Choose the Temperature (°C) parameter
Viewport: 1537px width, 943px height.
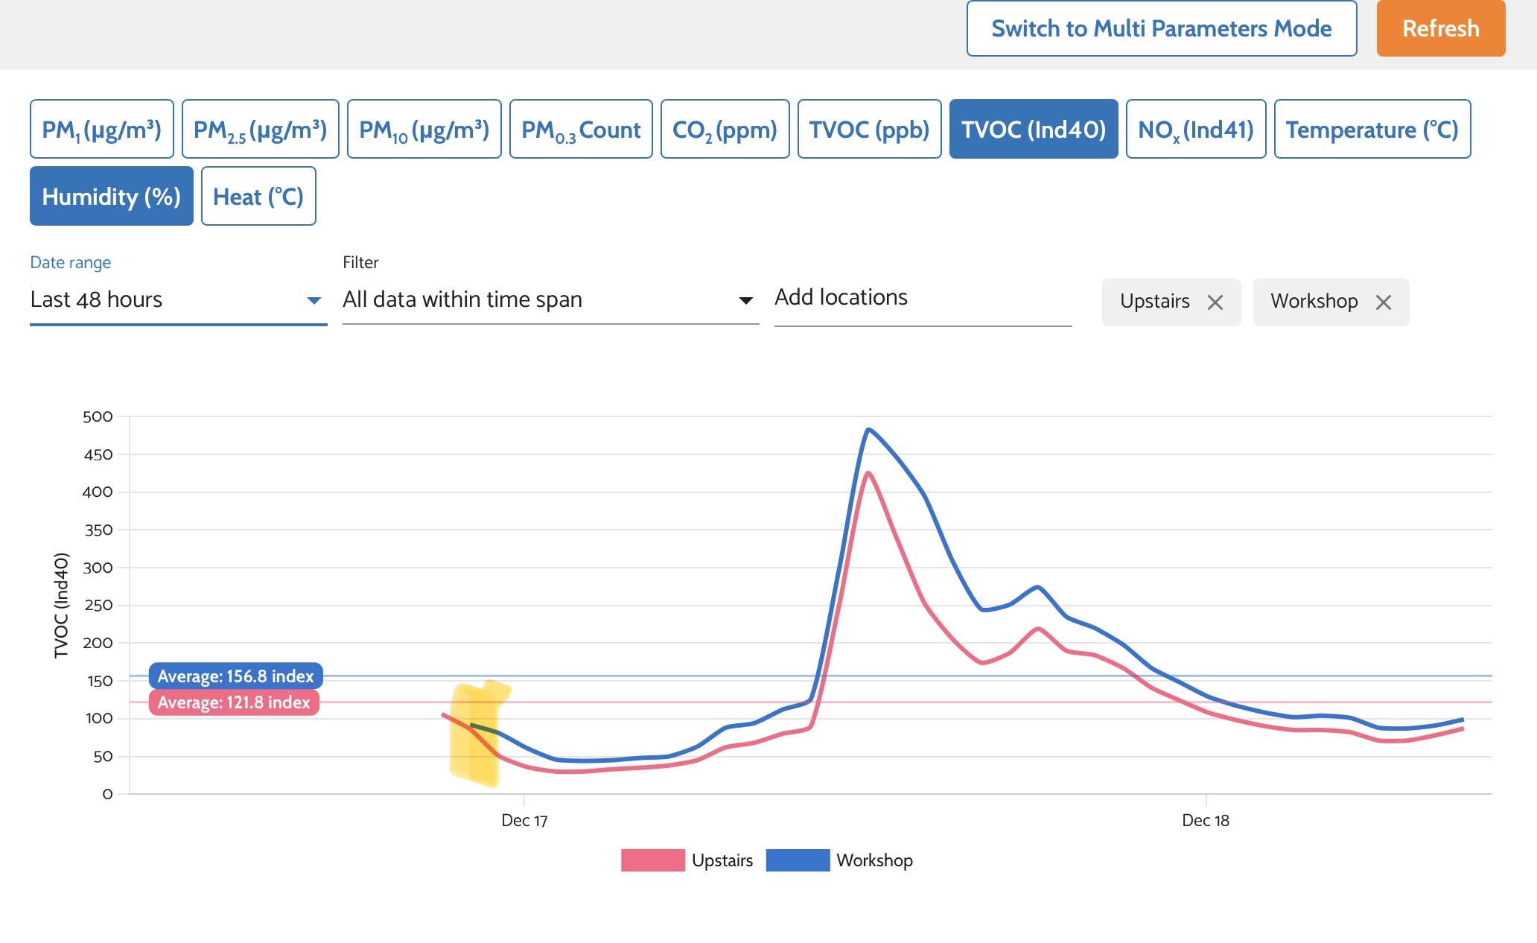point(1372,130)
